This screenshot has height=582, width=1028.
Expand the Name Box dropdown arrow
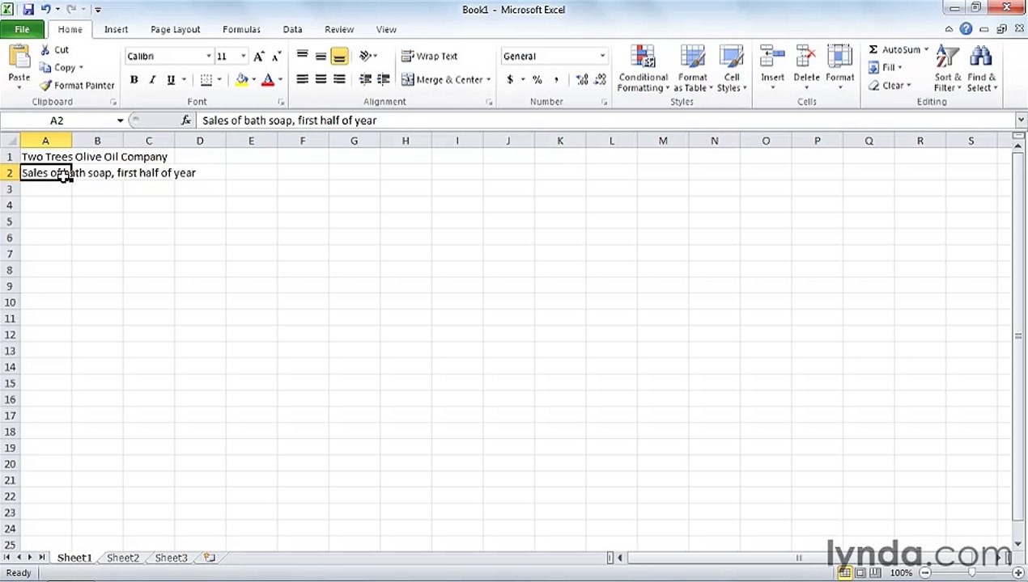coord(121,120)
